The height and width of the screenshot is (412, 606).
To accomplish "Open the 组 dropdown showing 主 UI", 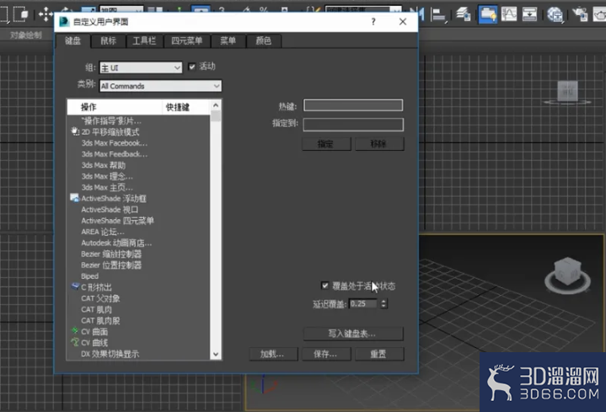I will [x=141, y=67].
